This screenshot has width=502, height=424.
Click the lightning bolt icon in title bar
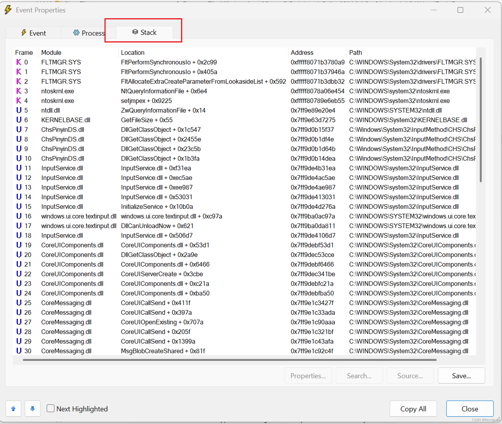[8, 10]
